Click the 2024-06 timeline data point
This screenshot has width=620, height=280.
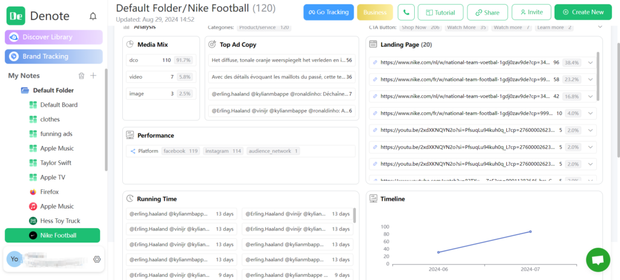point(438,252)
